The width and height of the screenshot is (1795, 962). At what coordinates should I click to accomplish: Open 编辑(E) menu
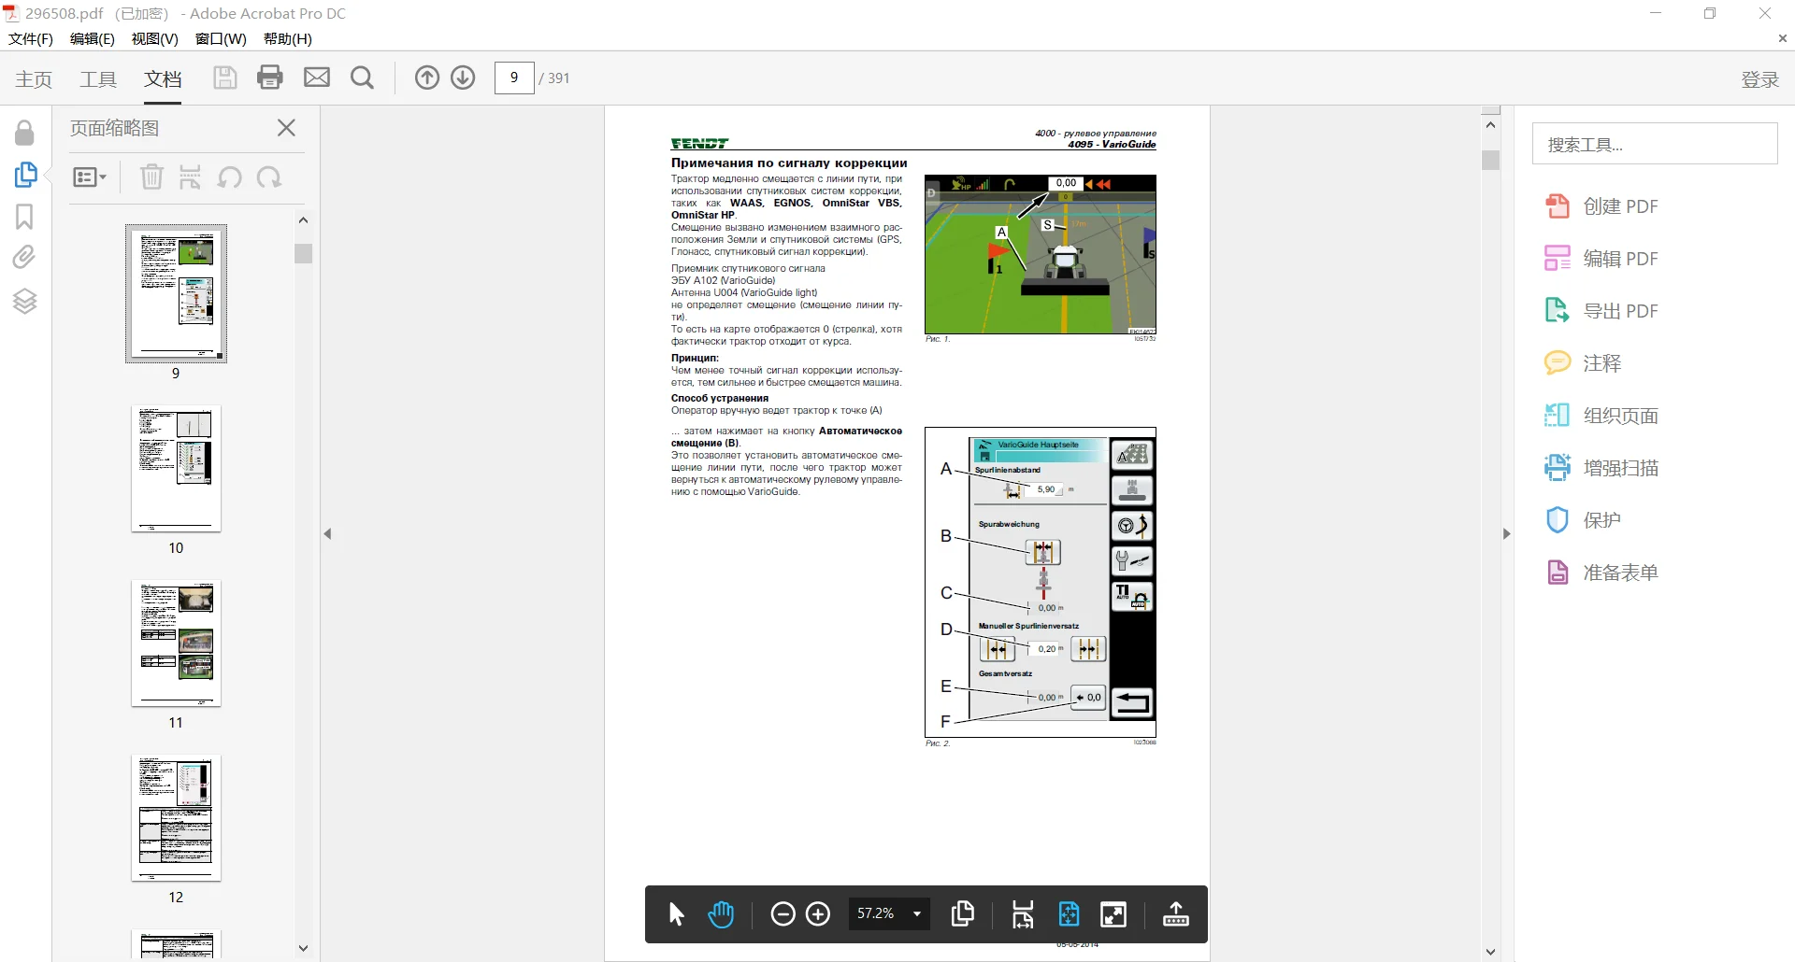pyautogui.click(x=93, y=39)
